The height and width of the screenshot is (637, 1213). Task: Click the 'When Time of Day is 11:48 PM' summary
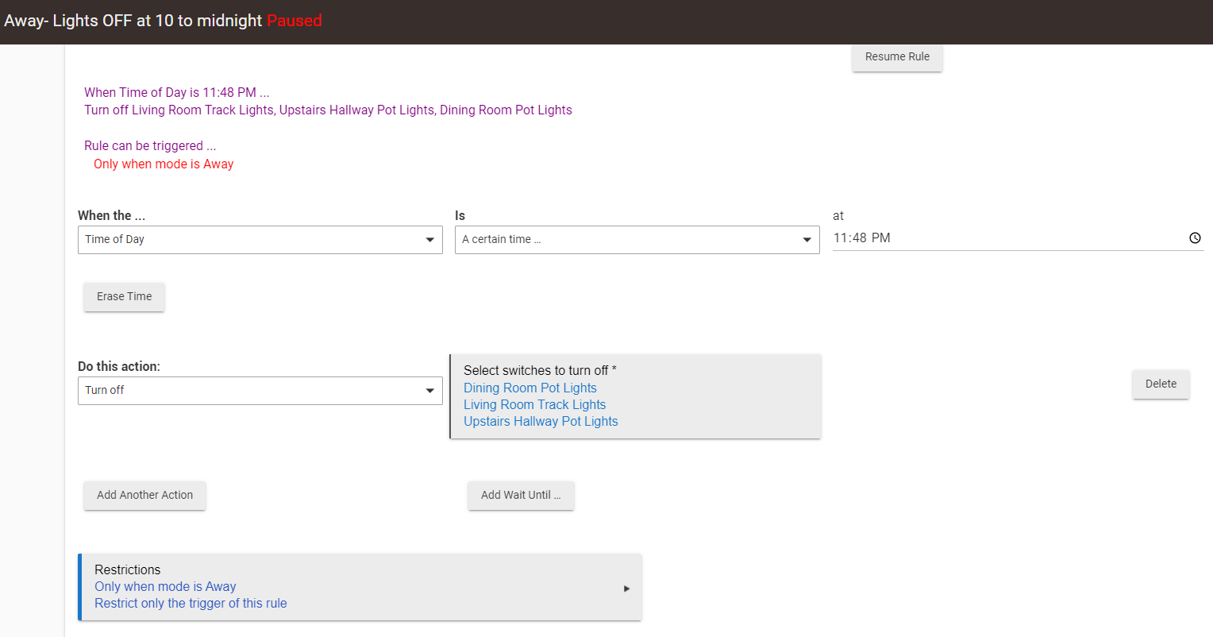(x=176, y=93)
